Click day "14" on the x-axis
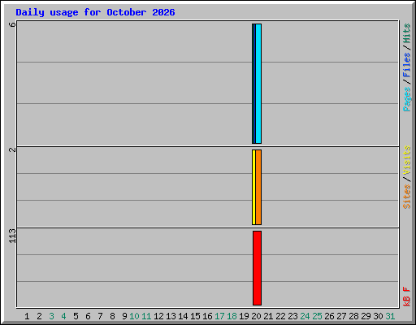 pyautogui.click(x=183, y=316)
